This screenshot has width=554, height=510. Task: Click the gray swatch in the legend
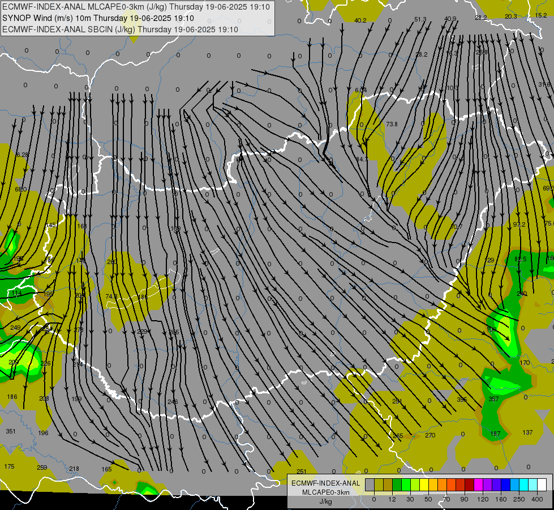click(x=370, y=485)
